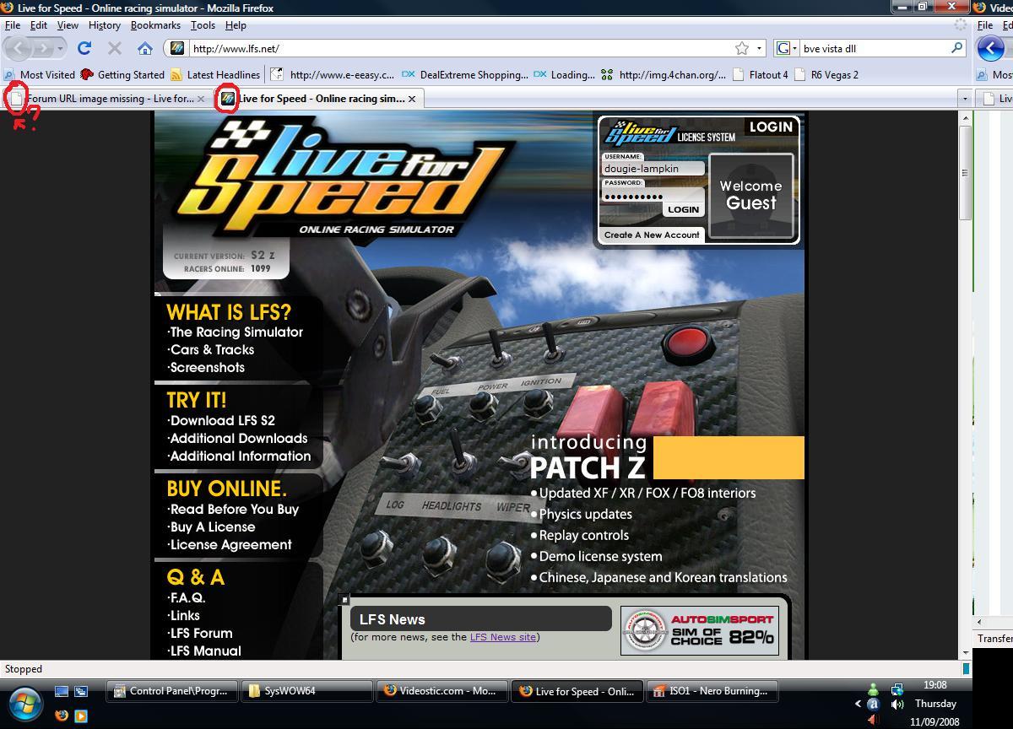Switch to the SysWOW64 folder taskbar button
1013x729 pixels.
[306, 691]
